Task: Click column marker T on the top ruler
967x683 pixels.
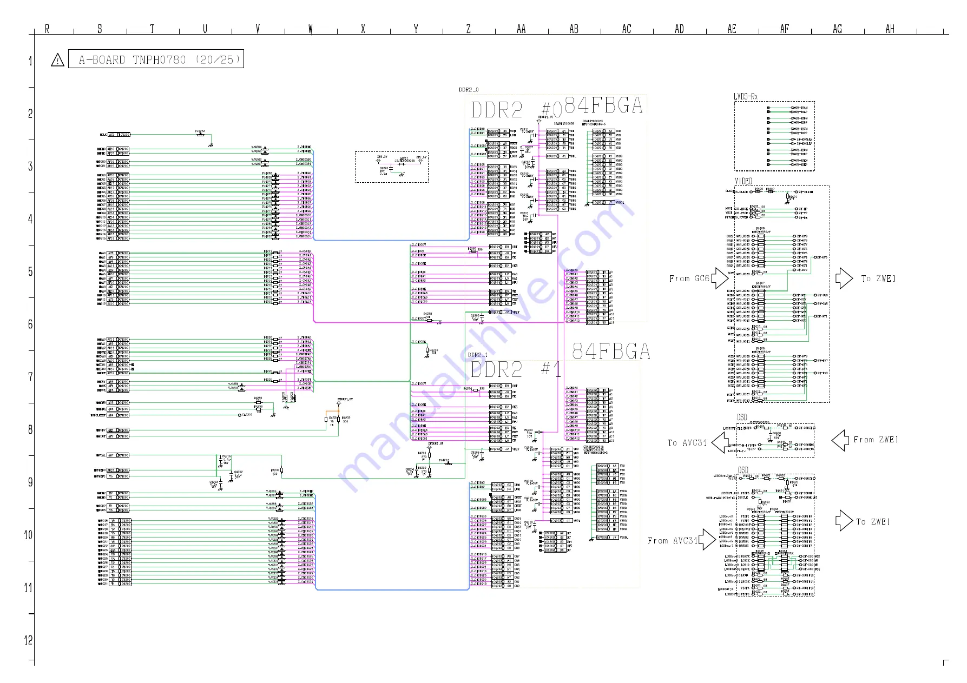Action: [152, 29]
